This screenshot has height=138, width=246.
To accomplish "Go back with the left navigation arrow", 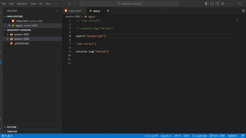I will (70, 3).
